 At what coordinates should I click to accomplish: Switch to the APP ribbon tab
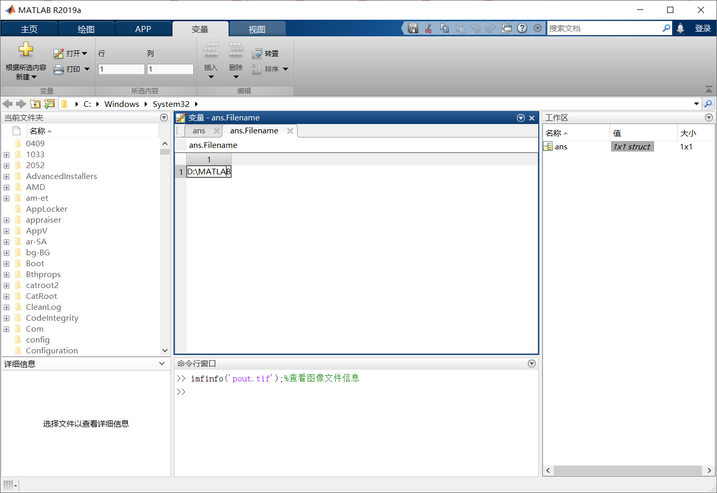pos(143,29)
